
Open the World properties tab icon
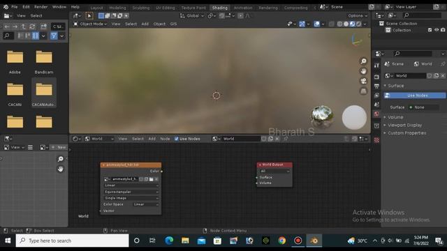[x=376, y=114]
